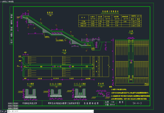Select table cell value 0.183
The width and height of the screenshot is (164, 113).
click(92, 21)
